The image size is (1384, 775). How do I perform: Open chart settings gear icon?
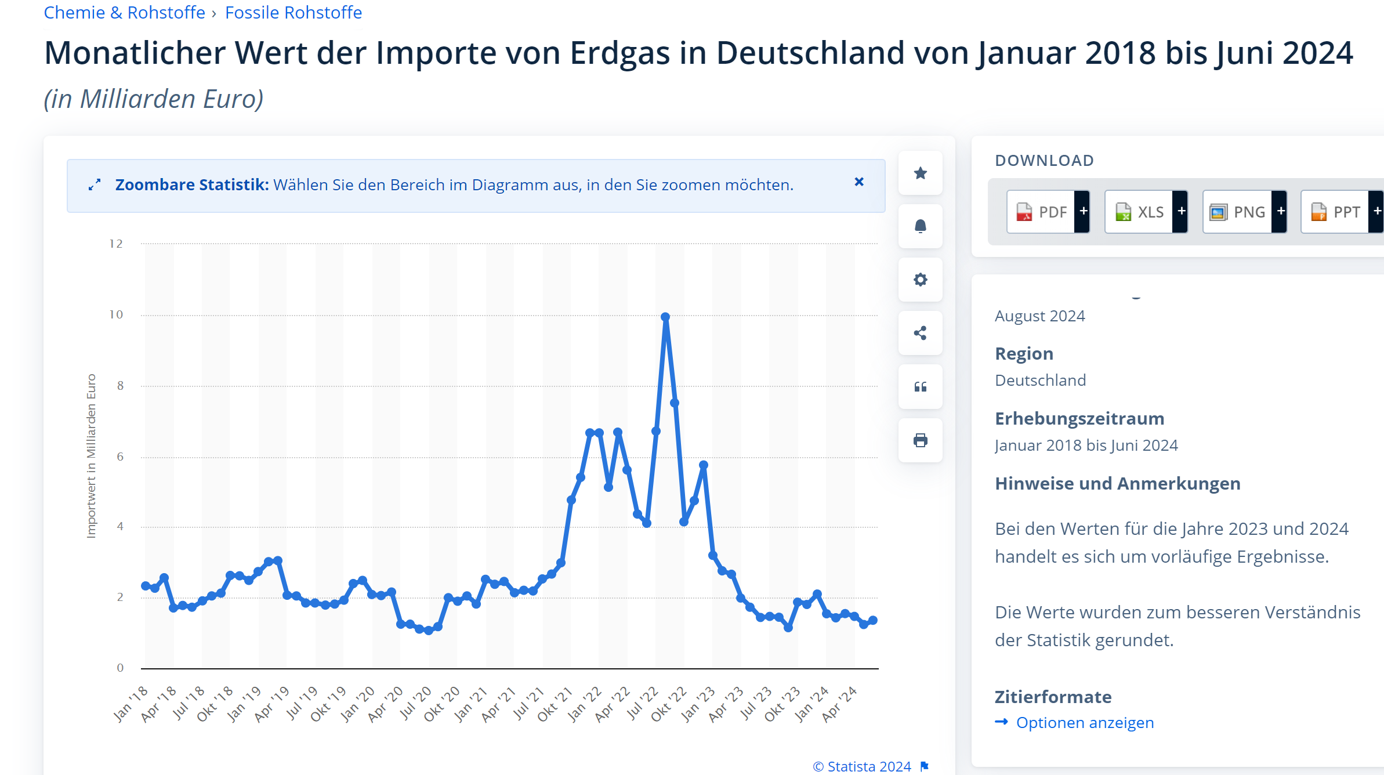click(920, 280)
